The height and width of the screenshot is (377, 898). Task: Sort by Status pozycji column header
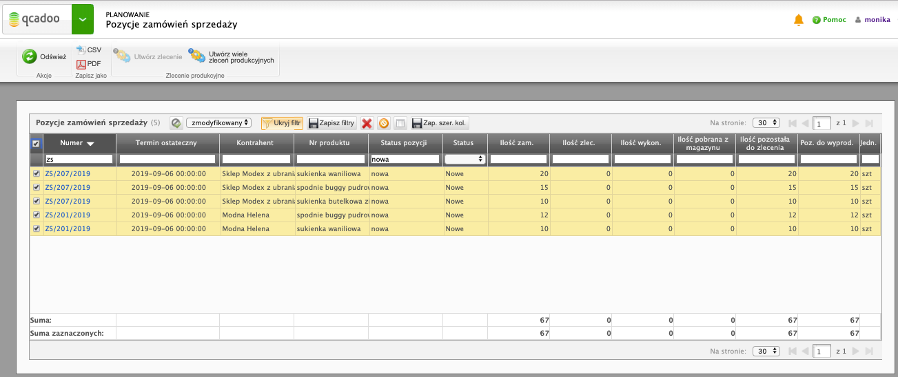click(405, 143)
